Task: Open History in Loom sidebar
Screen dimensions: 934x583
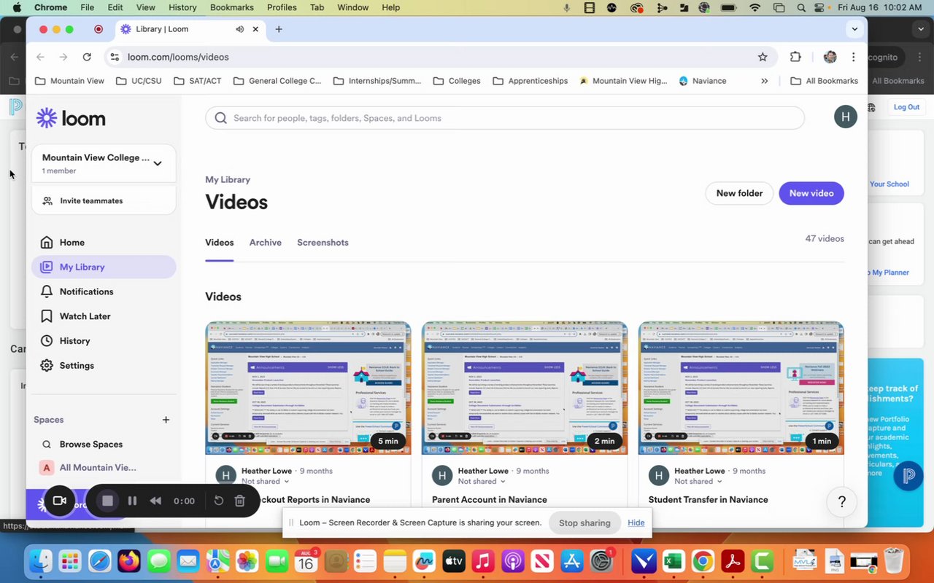Action: (65, 341)
